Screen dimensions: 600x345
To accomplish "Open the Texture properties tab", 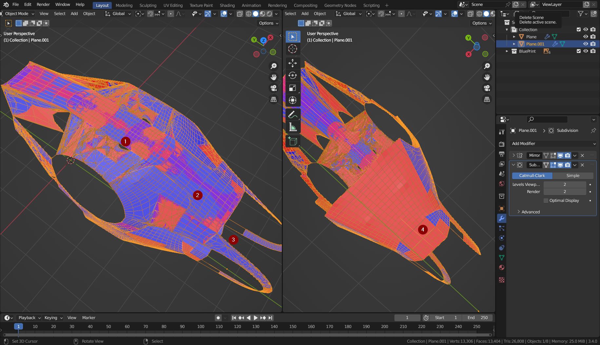I will [501, 280].
